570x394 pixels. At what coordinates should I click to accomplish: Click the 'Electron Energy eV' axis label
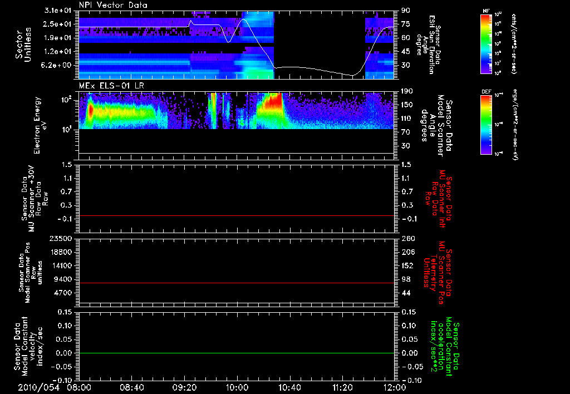tap(41, 125)
